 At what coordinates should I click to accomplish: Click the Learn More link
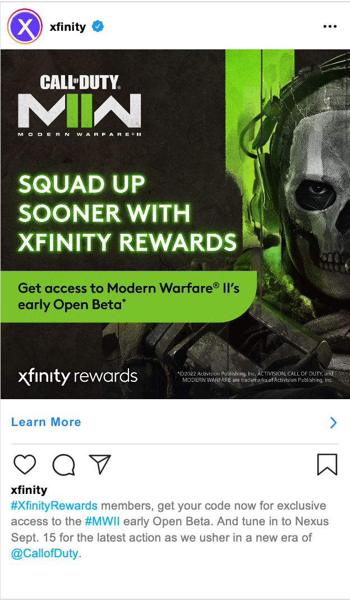click(x=46, y=422)
